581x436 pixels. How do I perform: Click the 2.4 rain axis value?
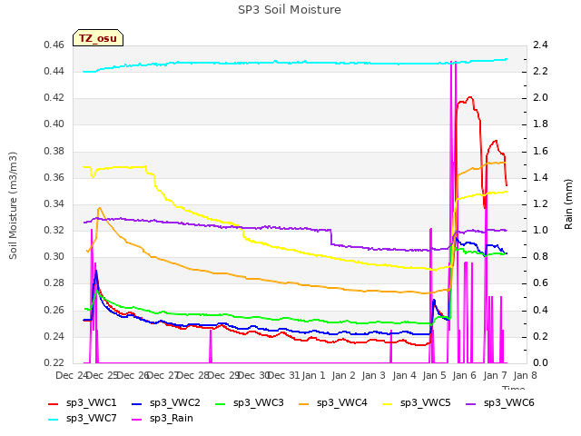pyautogui.click(x=540, y=45)
